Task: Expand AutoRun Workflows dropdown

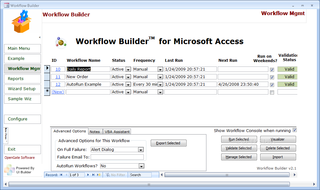Action: pyautogui.click(x=141, y=166)
